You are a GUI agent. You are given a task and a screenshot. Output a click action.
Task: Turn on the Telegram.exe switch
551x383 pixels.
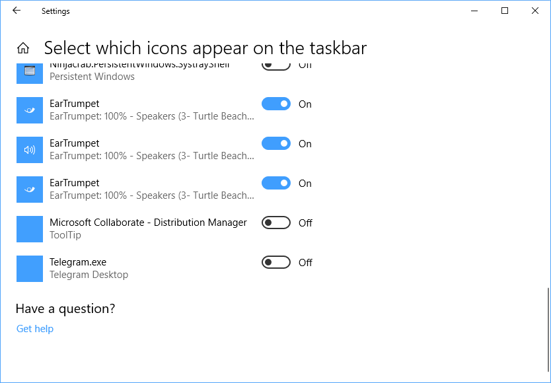(x=275, y=262)
